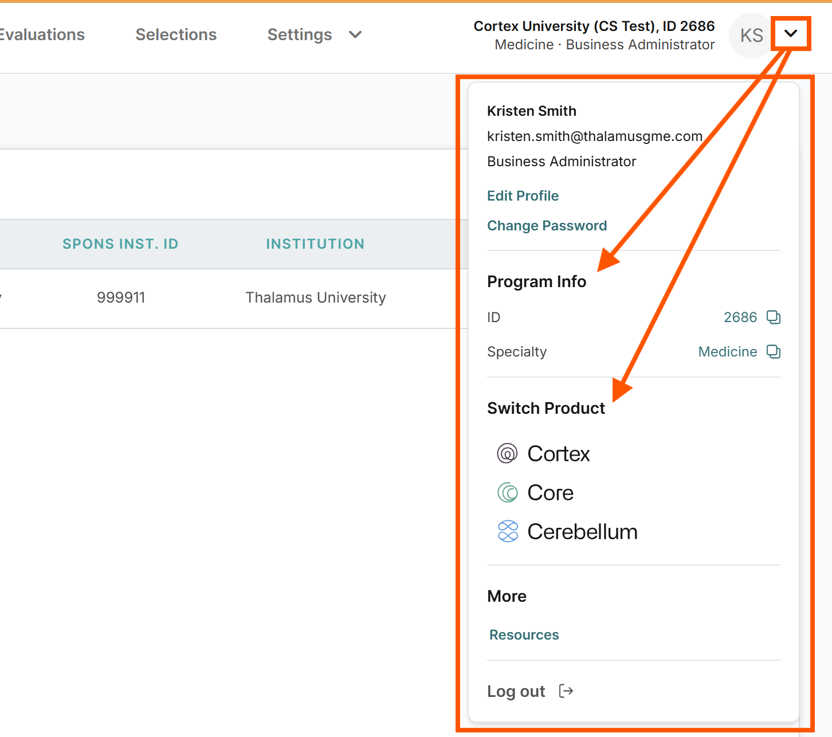This screenshot has height=737, width=832.
Task: Click the Cortex University program title
Action: click(594, 26)
